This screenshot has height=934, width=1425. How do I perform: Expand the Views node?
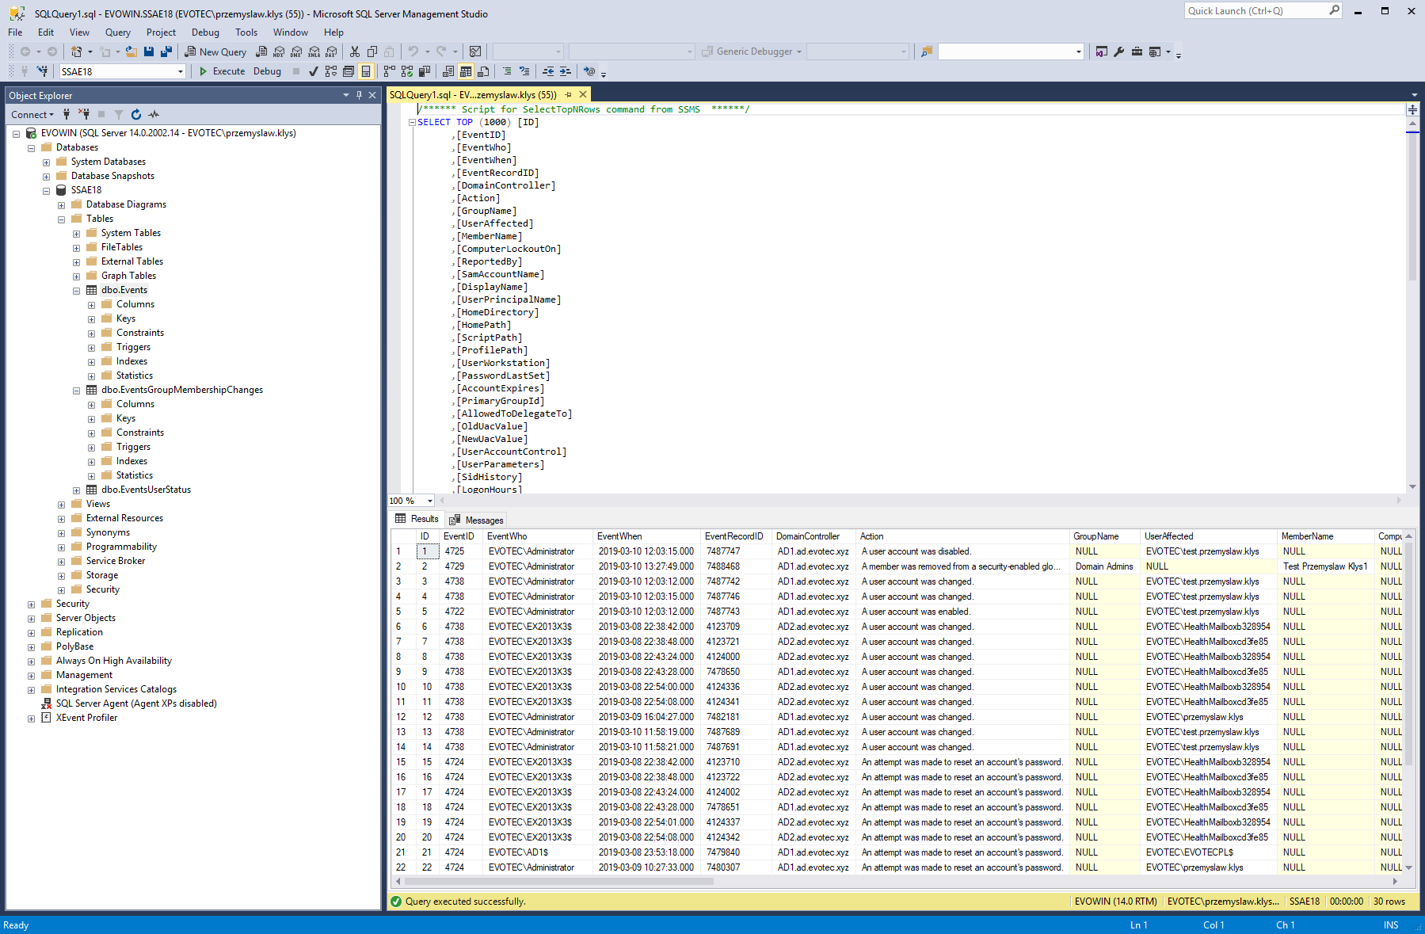(62, 504)
